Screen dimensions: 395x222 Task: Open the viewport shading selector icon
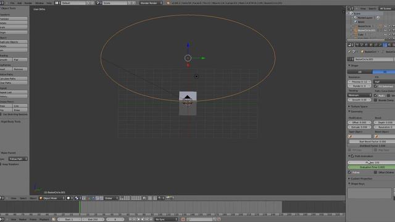(x=69, y=198)
